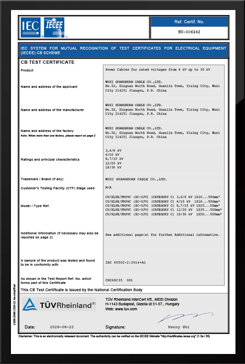Click certificate number HU-006342

(x=189, y=32)
